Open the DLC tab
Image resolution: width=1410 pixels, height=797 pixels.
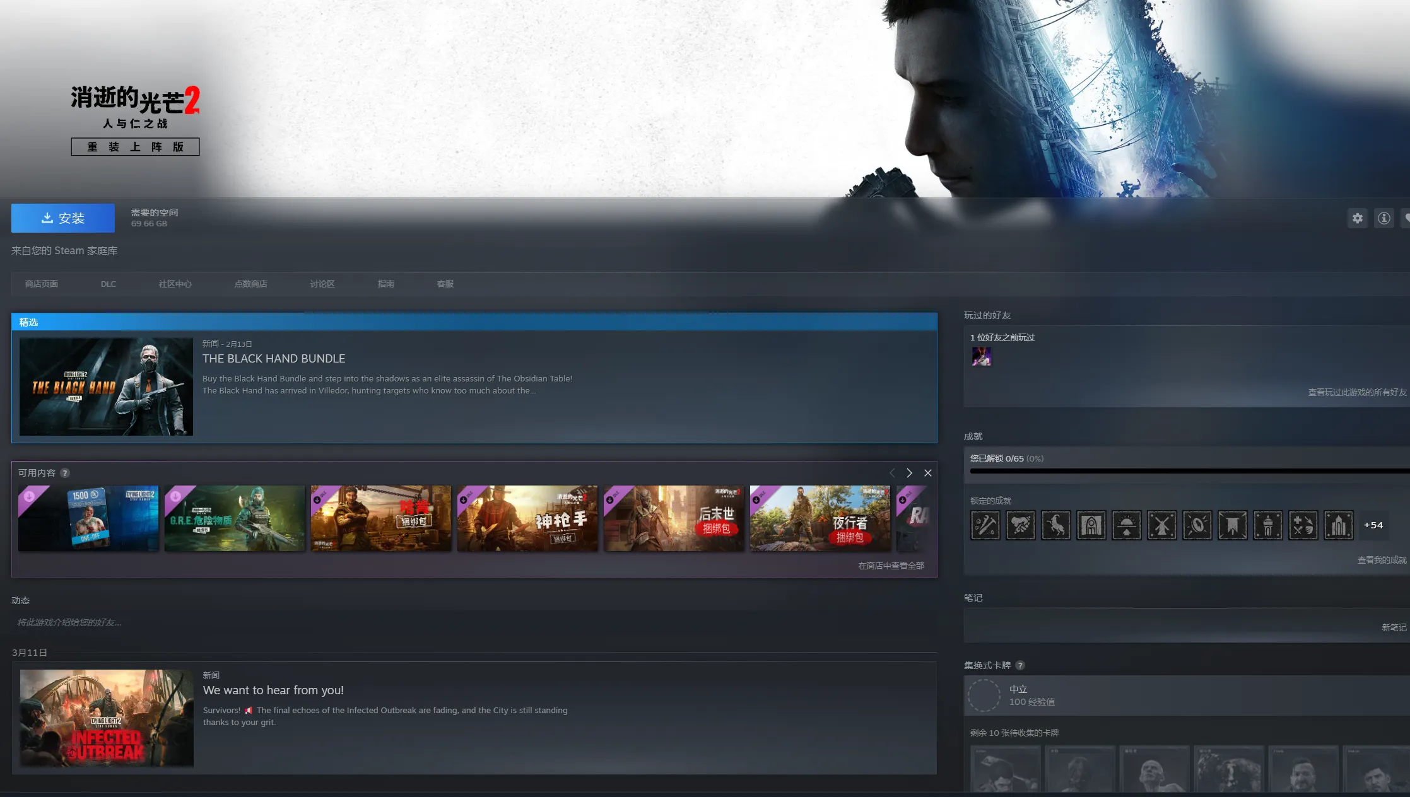[108, 284]
